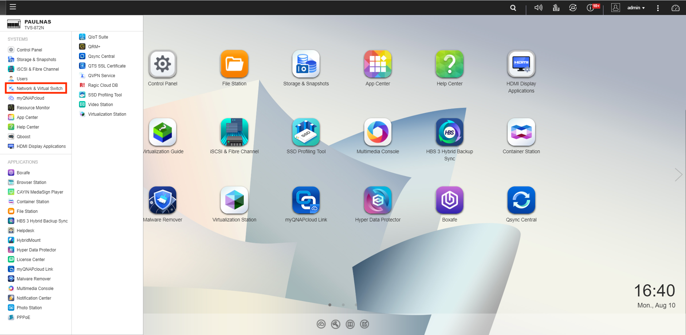Image resolution: width=686 pixels, height=335 pixels.
Task: Open the dashboard gauge icon
Action: 675,8
